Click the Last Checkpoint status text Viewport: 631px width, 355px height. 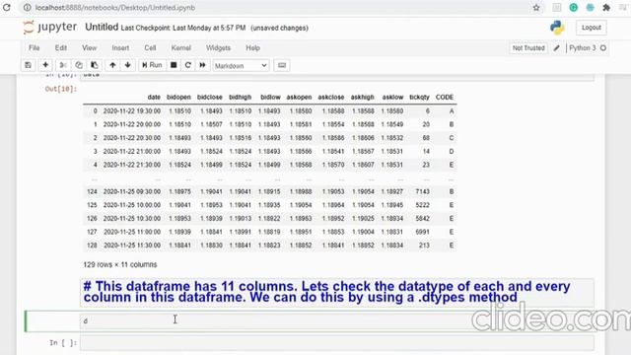coord(183,28)
